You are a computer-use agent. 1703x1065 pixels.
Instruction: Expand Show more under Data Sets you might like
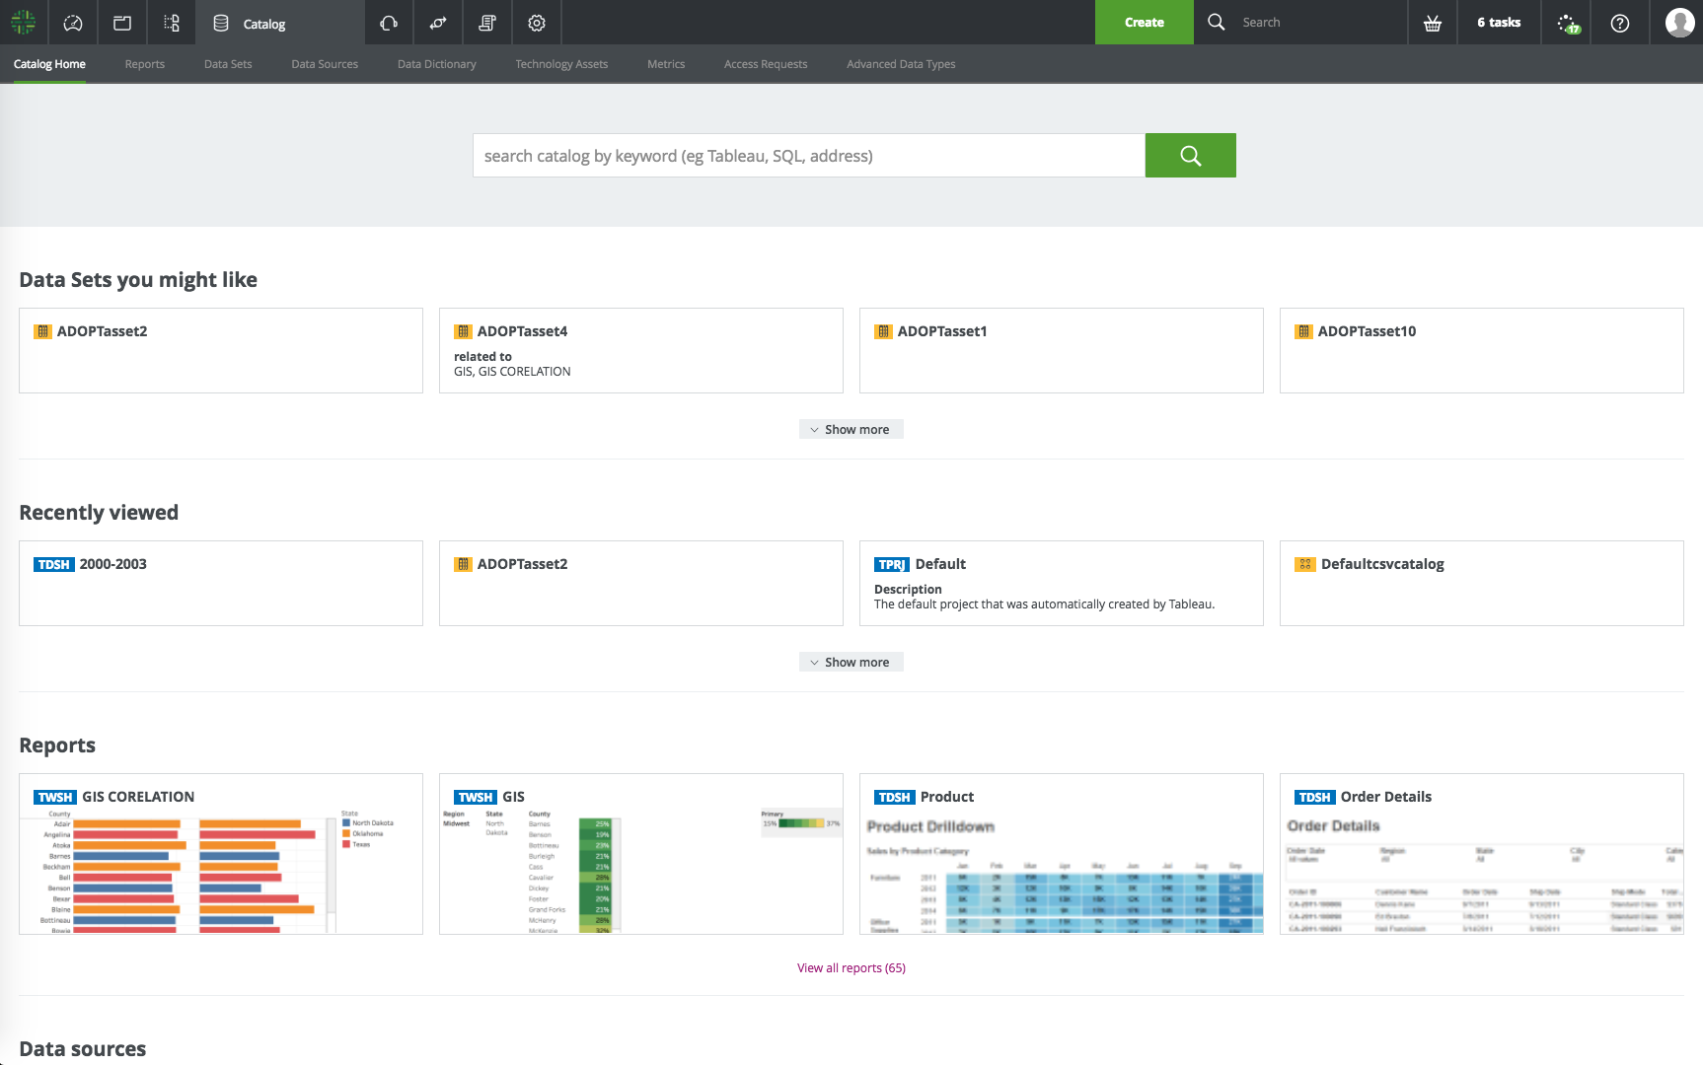(x=851, y=430)
